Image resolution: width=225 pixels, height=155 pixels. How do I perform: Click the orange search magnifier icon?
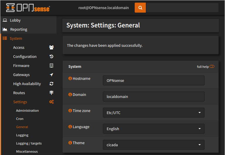click(x=140, y=8)
